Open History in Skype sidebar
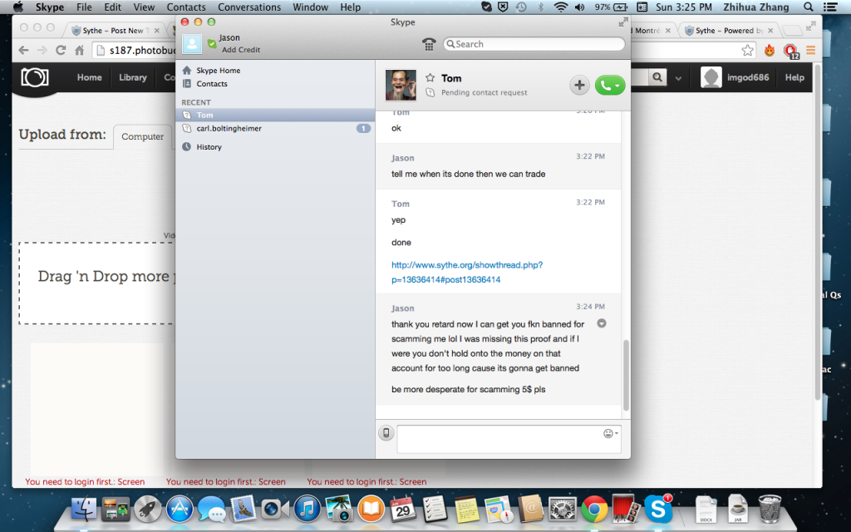The width and height of the screenshot is (851, 532). coord(209,146)
